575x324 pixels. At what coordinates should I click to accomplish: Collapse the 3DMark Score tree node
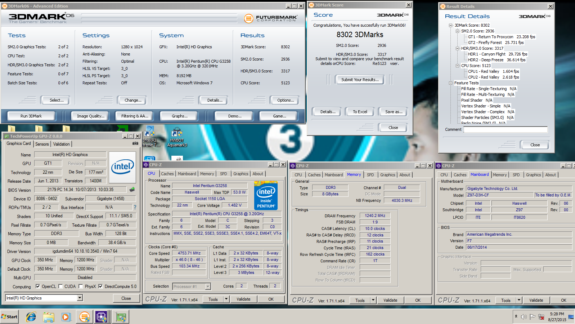(450, 25)
